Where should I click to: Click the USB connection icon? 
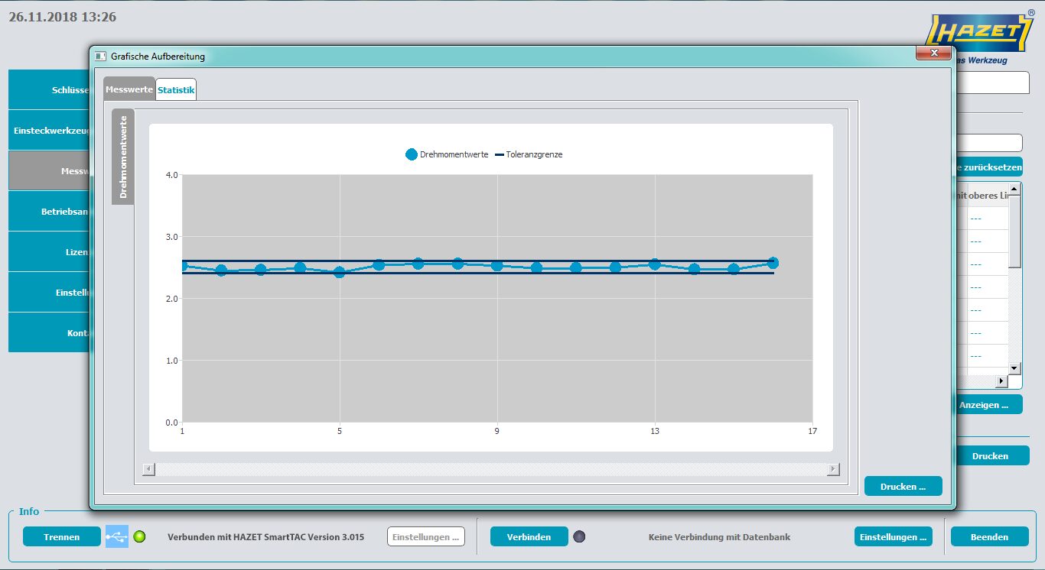coord(117,536)
